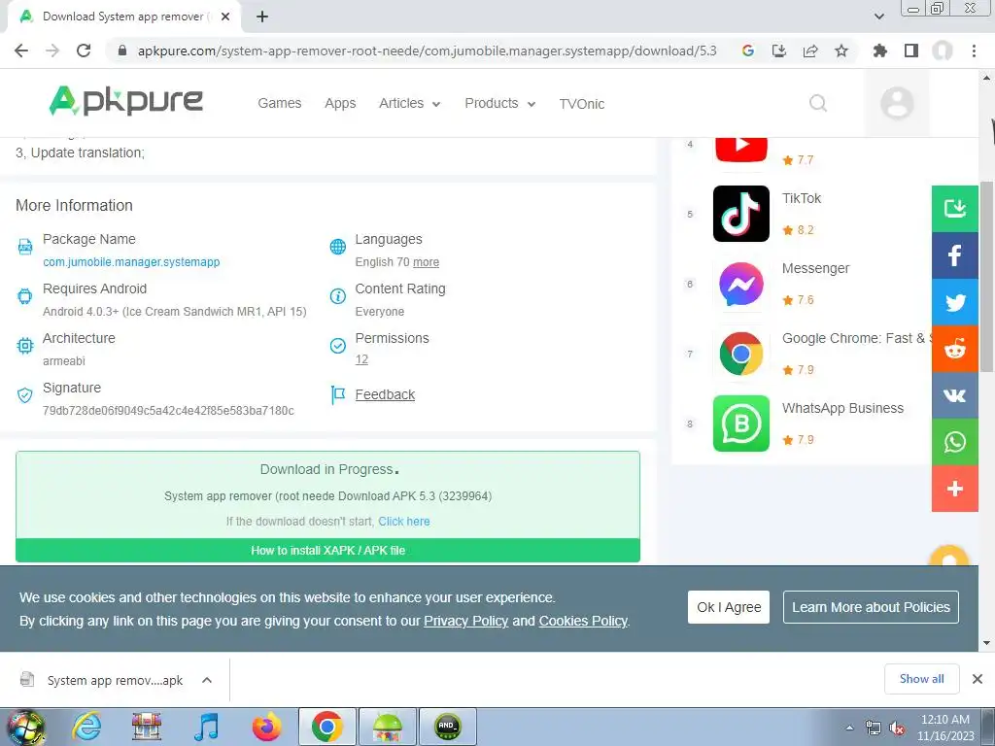995x746 pixels.
Task: Click the green download share-bar button
Action: coord(955,209)
